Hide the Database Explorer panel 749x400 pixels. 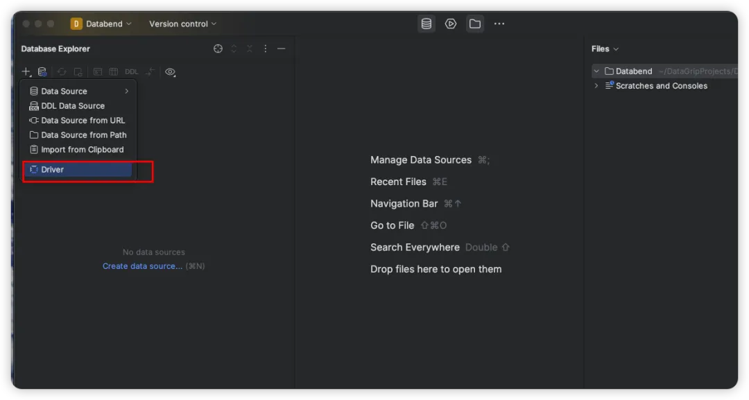click(282, 49)
